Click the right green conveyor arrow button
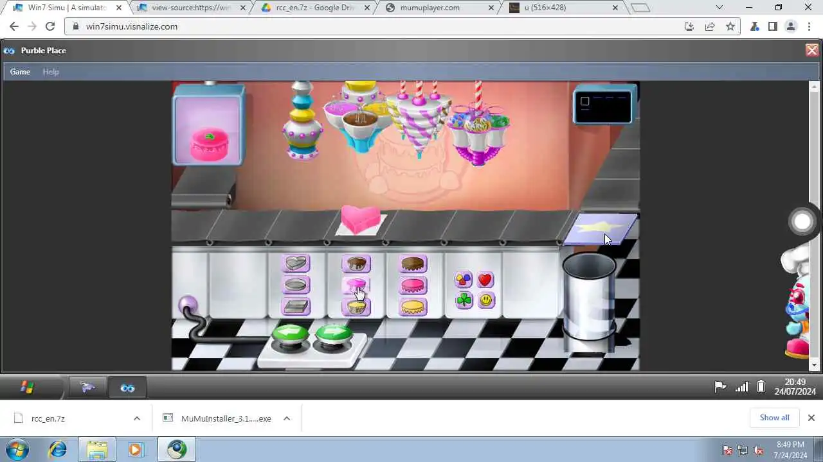This screenshot has width=823, height=462. click(x=334, y=335)
